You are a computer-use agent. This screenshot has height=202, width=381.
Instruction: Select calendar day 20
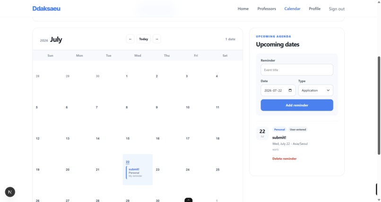point(68,170)
